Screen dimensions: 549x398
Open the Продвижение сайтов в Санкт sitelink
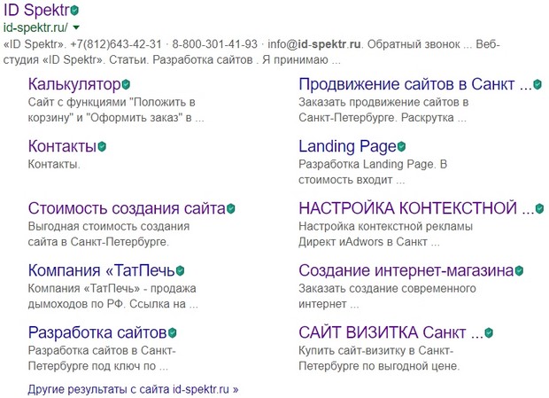pos(415,84)
